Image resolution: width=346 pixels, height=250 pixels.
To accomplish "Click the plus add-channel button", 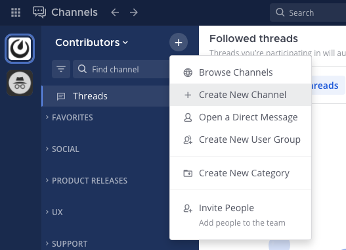I will click(179, 42).
